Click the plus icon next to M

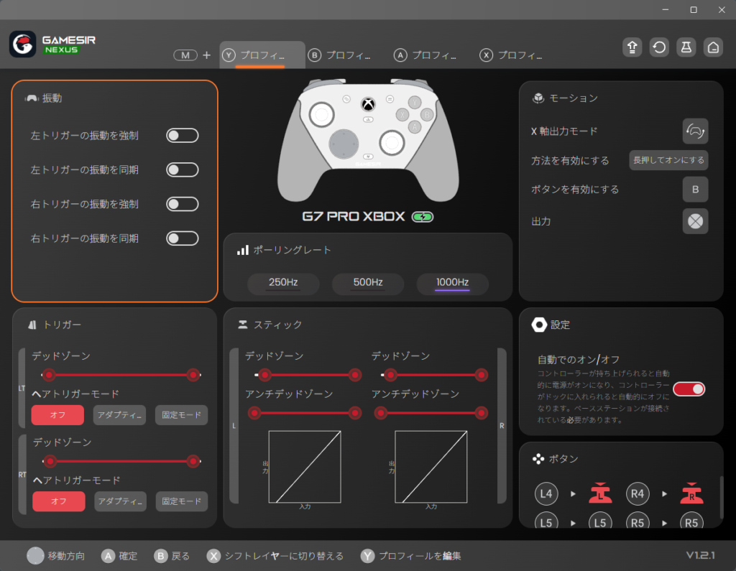(x=206, y=55)
